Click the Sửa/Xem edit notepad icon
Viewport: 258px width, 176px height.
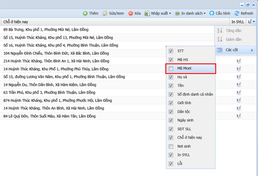(x=105, y=13)
